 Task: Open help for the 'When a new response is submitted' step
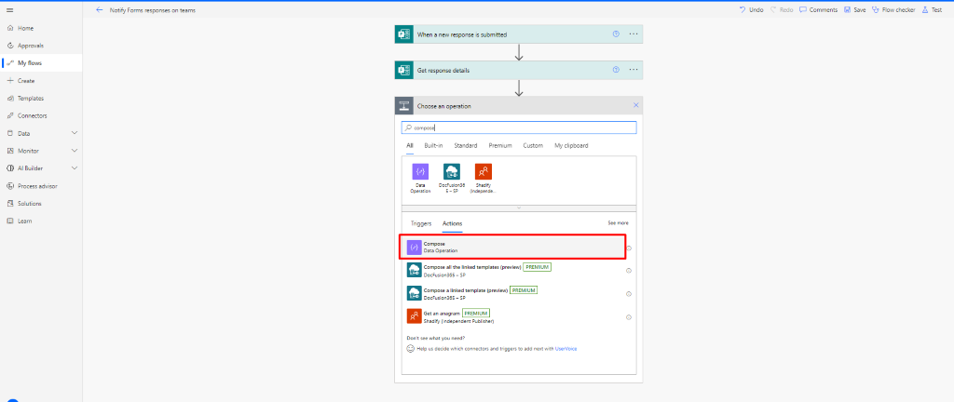pyautogui.click(x=616, y=34)
